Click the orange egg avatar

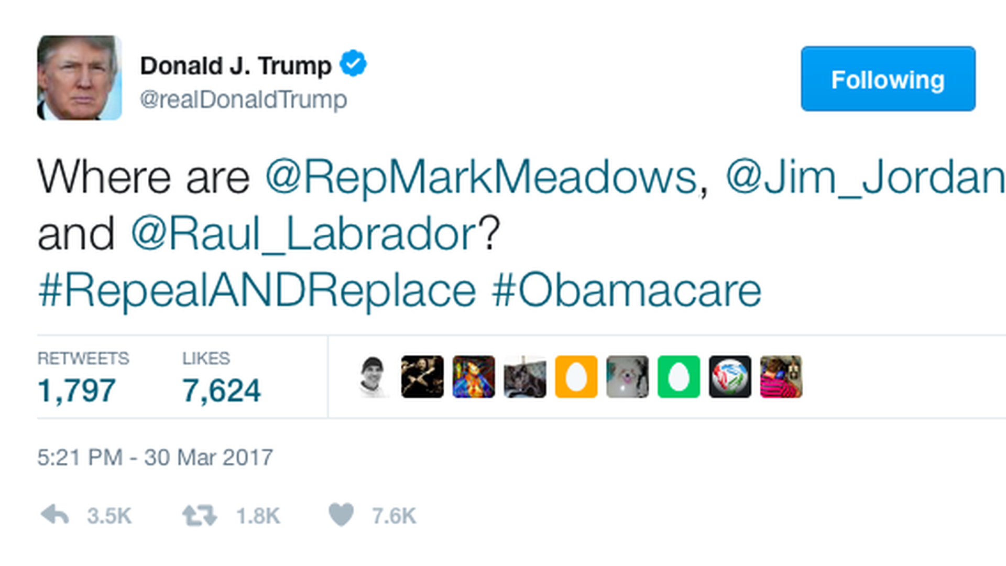pos(576,377)
